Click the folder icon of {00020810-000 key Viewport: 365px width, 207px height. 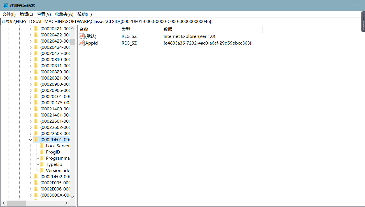point(36,59)
